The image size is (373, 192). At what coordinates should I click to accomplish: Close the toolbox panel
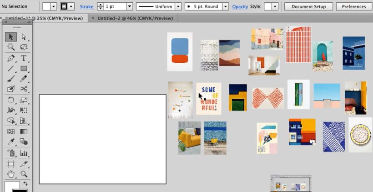[6, 22]
